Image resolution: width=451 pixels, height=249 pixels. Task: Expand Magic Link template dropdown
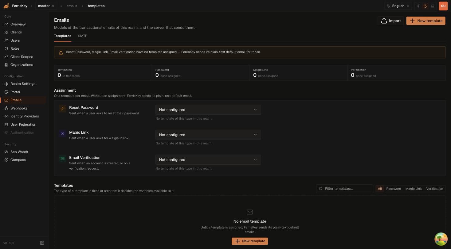point(208,135)
